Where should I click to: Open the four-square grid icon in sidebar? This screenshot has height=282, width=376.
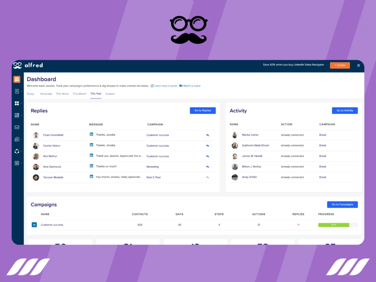[x=17, y=103]
